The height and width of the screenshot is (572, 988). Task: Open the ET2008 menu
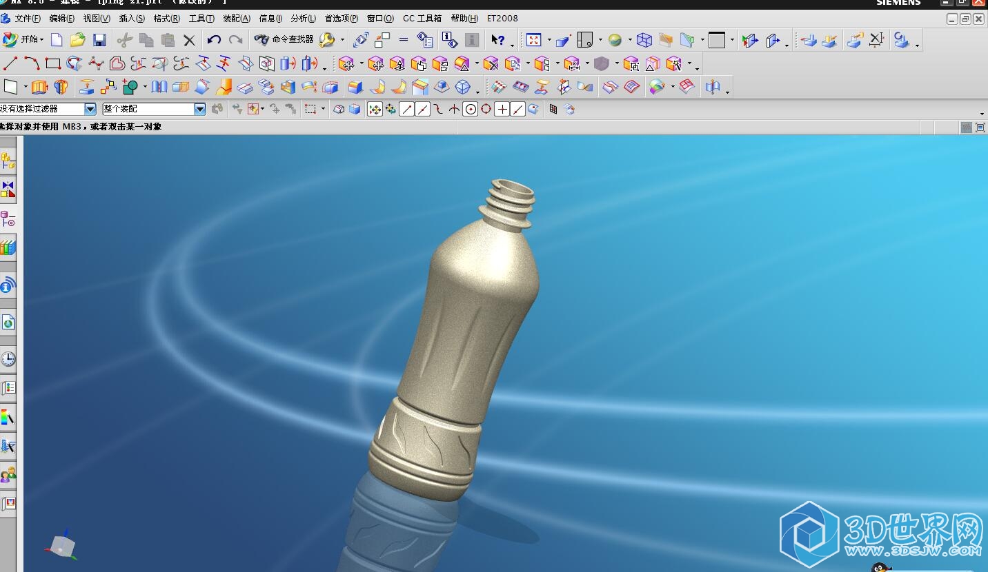coord(502,19)
